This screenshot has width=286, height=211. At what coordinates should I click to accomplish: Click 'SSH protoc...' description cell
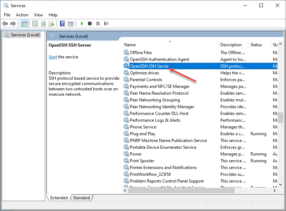[232, 66]
